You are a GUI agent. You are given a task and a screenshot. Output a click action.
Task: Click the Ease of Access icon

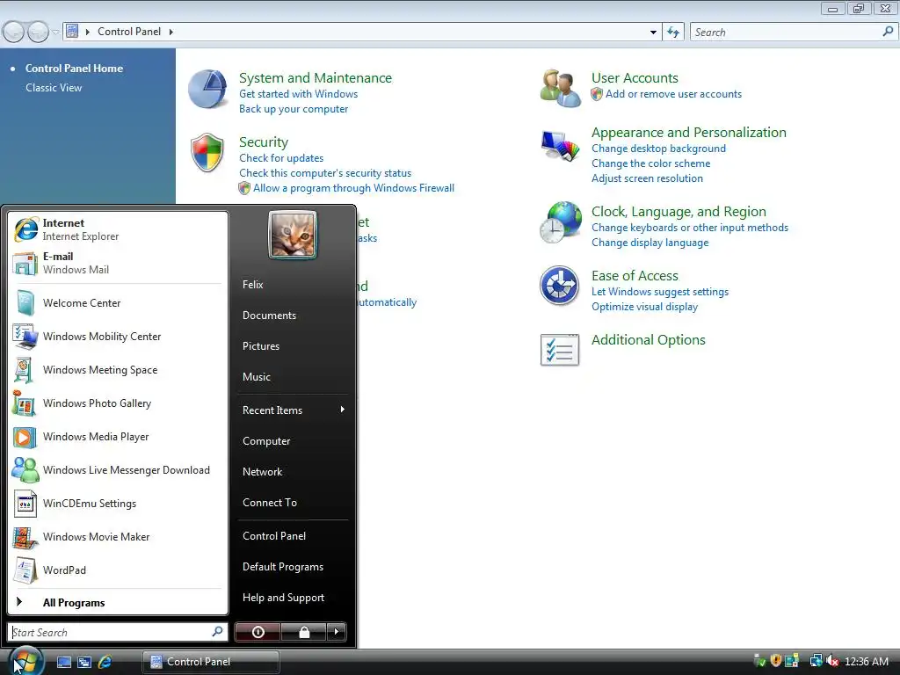click(x=559, y=286)
